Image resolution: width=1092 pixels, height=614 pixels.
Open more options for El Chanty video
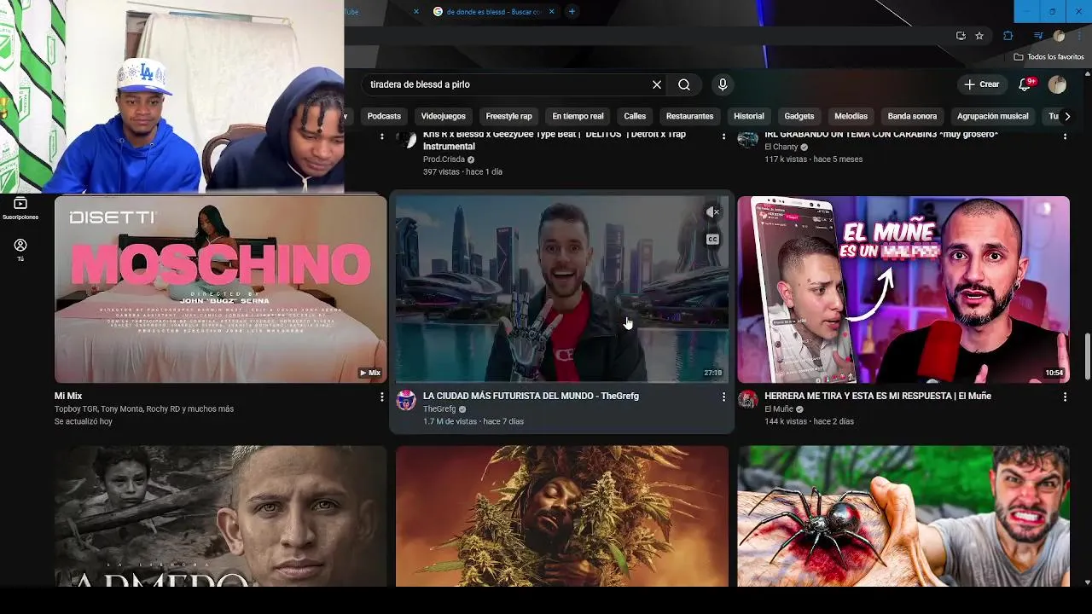click(1065, 136)
